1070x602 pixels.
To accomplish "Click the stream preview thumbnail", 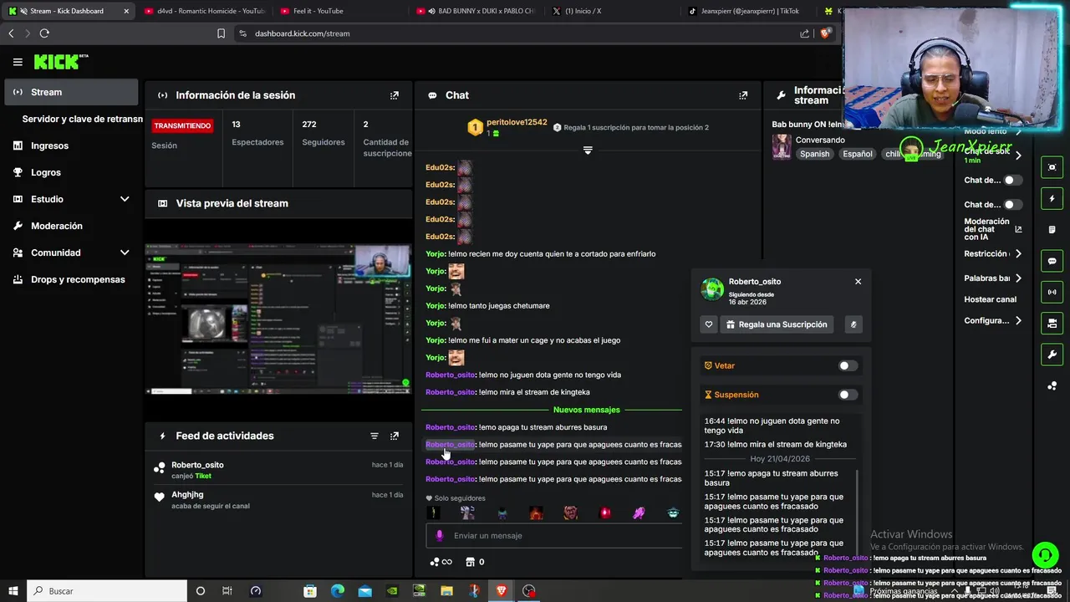I will 278,319.
